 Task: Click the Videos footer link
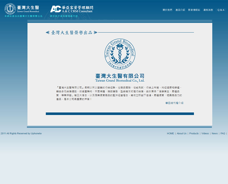(205, 134)
